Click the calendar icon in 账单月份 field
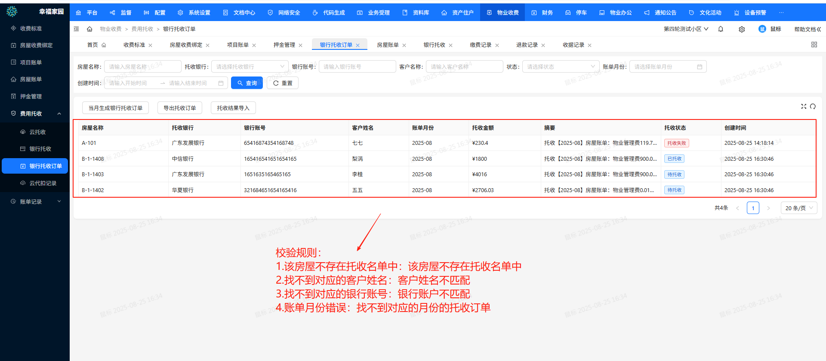This screenshot has height=361, width=826. (700, 67)
